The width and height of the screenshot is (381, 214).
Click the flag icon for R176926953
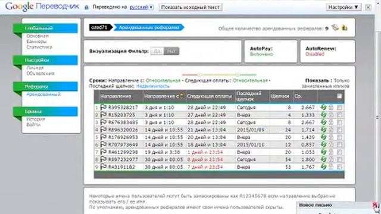pyautogui.click(x=104, y=137)
